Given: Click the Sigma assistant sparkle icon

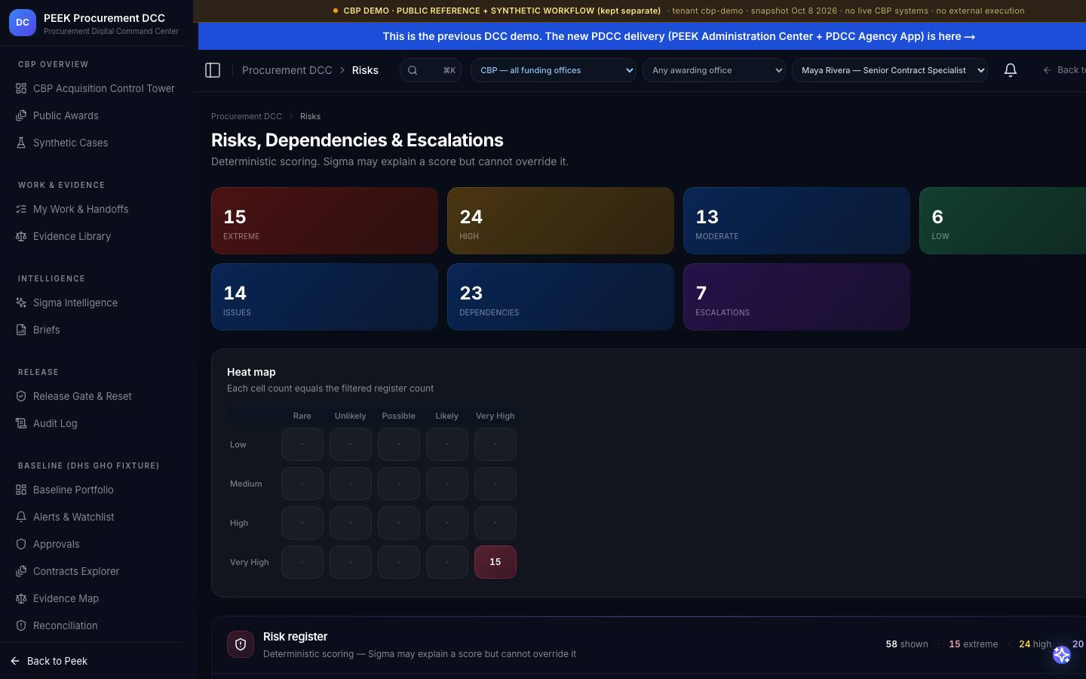Looking at the screenshot, I should pyautogui.click(x=1062, y=655).
